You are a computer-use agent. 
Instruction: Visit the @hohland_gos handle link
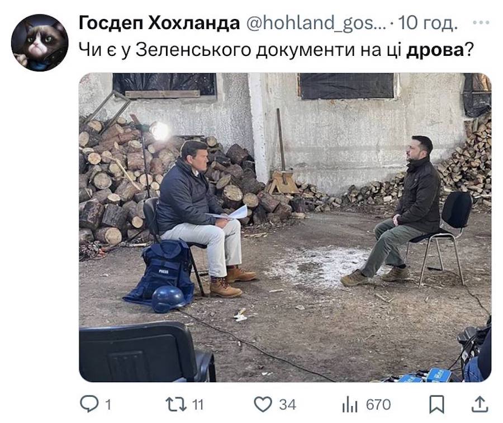pos(316,23)
